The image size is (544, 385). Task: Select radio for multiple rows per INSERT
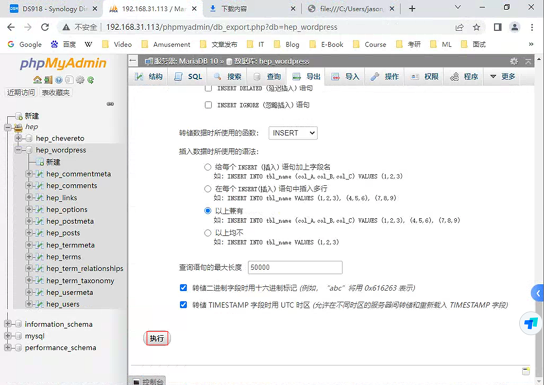(207, 189)
